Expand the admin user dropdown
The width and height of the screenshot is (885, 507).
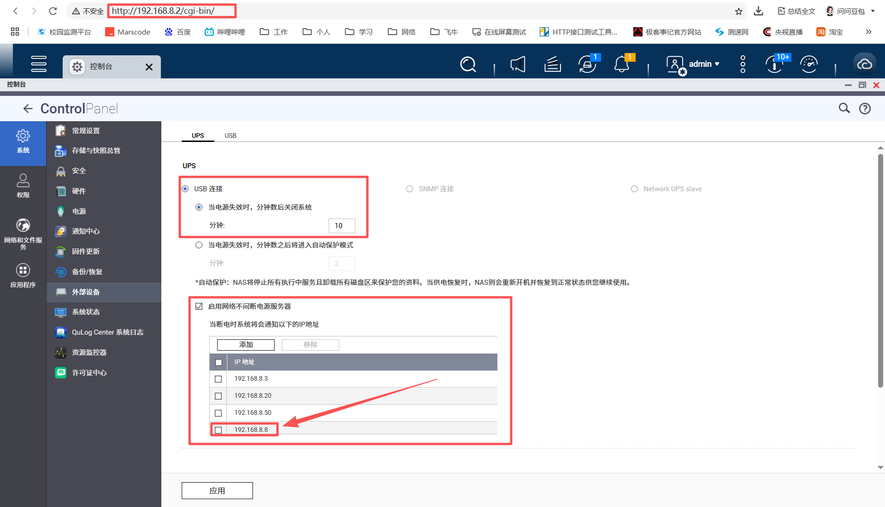703,64
